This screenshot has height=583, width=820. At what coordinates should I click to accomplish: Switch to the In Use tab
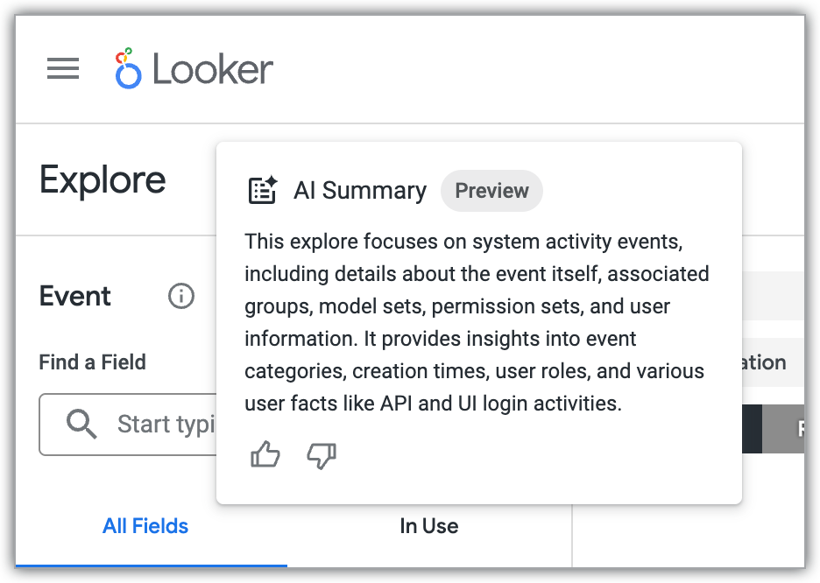pos(428,525)
